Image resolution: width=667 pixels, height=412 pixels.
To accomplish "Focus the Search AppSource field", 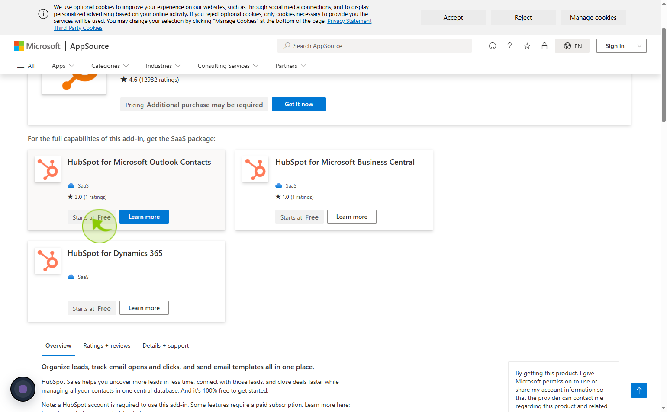I will 374,46.
